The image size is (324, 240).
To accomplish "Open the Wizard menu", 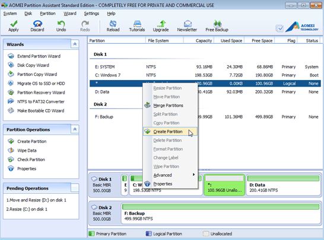I will click(70, 14).
